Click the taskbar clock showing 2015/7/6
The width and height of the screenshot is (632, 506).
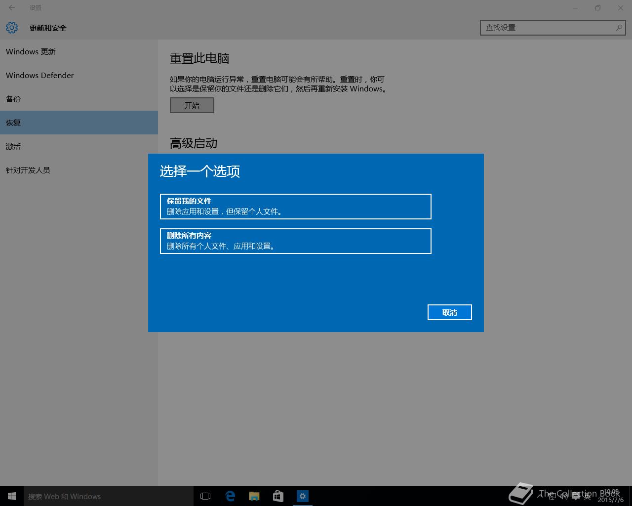[x=611, y=496]
